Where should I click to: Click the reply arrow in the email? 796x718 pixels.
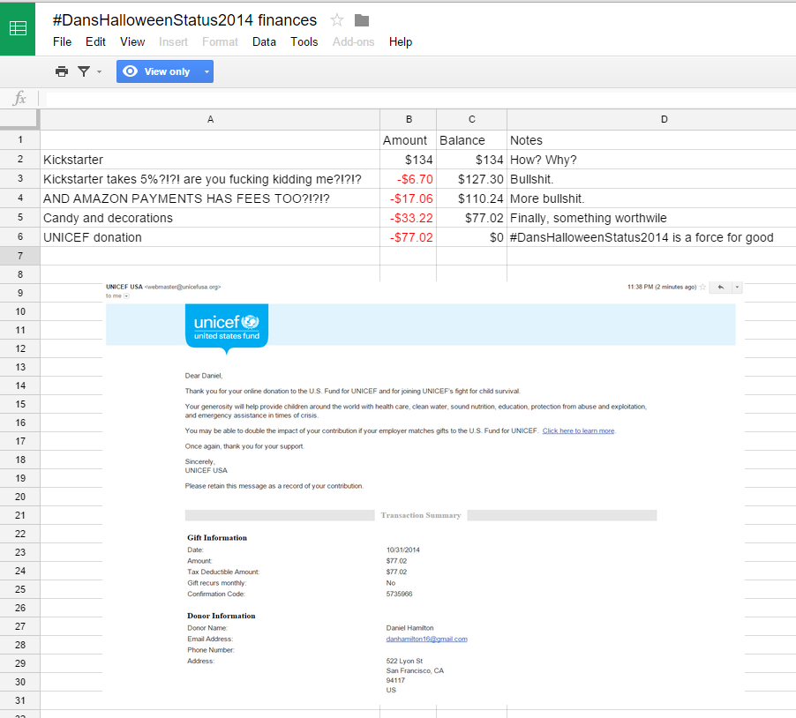(x=720, y=287)
